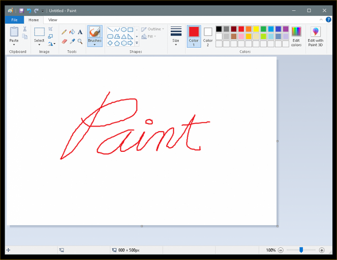Choose the Polygon shape
The height and width of the screenshot is (260, 337).
pyautogui.click(x=117, y=37)
